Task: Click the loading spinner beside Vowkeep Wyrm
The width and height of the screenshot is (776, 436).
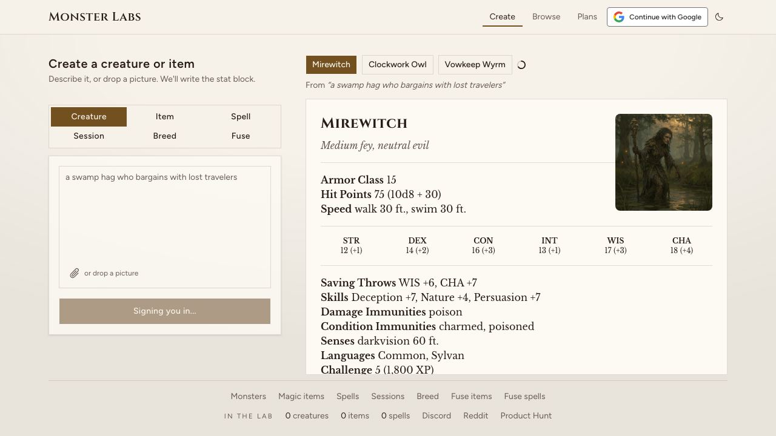Action: click(x=521, y=65)
